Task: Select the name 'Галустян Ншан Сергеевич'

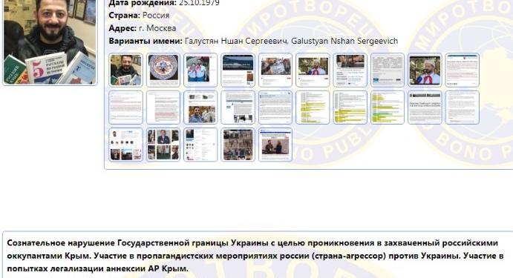Action: pos(237,42)
